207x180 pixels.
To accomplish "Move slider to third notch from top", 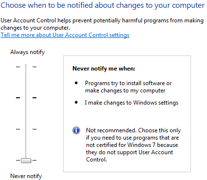I will point(26,129).
